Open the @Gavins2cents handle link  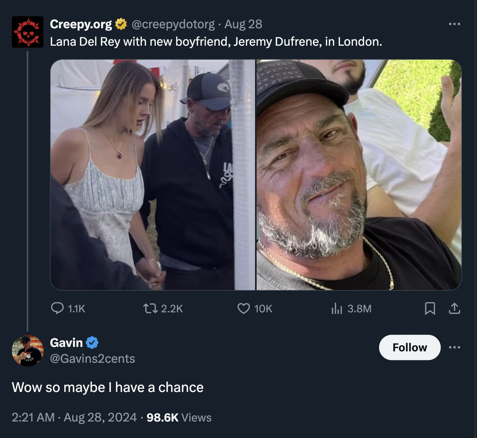coord(93,359)
